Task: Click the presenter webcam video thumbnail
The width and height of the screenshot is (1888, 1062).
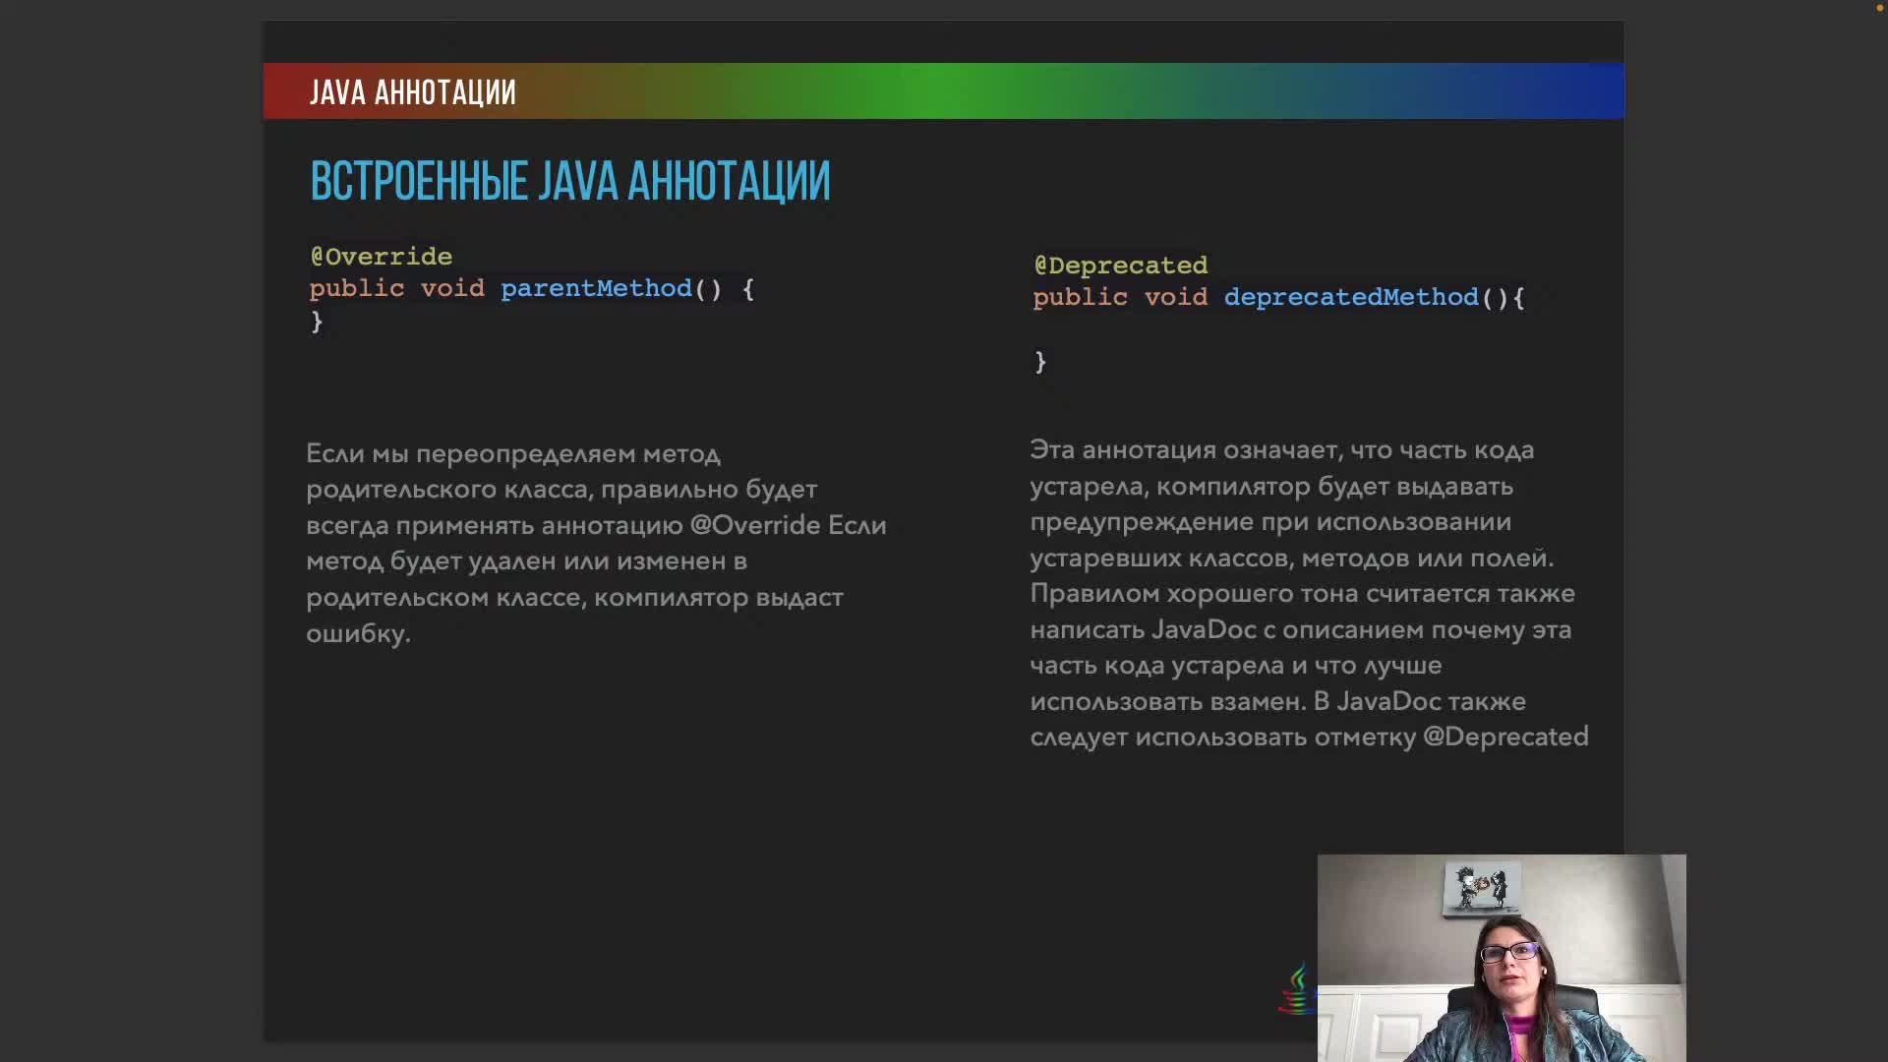Action: [x=1502, y=958]
